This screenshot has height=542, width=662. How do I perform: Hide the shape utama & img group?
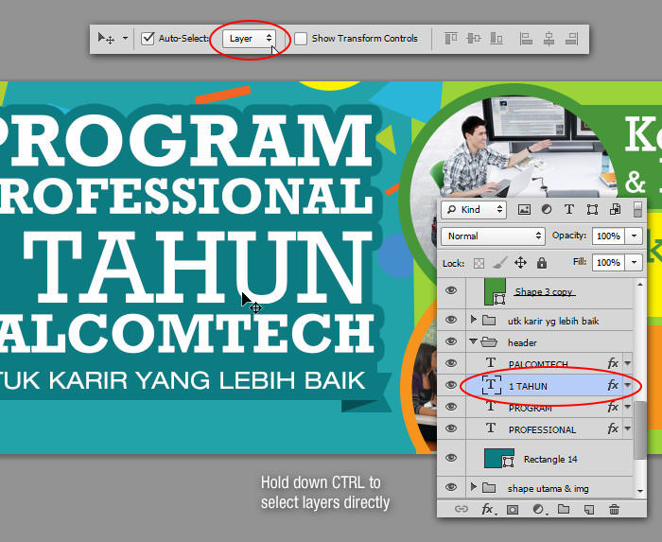[451, 487]
